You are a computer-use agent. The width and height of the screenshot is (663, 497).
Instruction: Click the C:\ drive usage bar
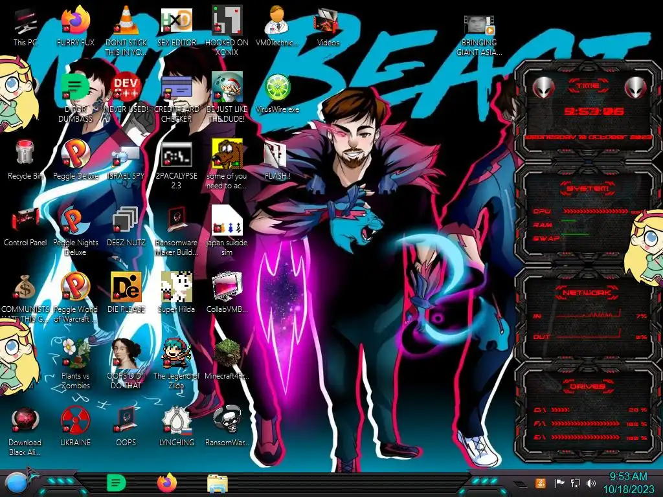click(560, 410)
